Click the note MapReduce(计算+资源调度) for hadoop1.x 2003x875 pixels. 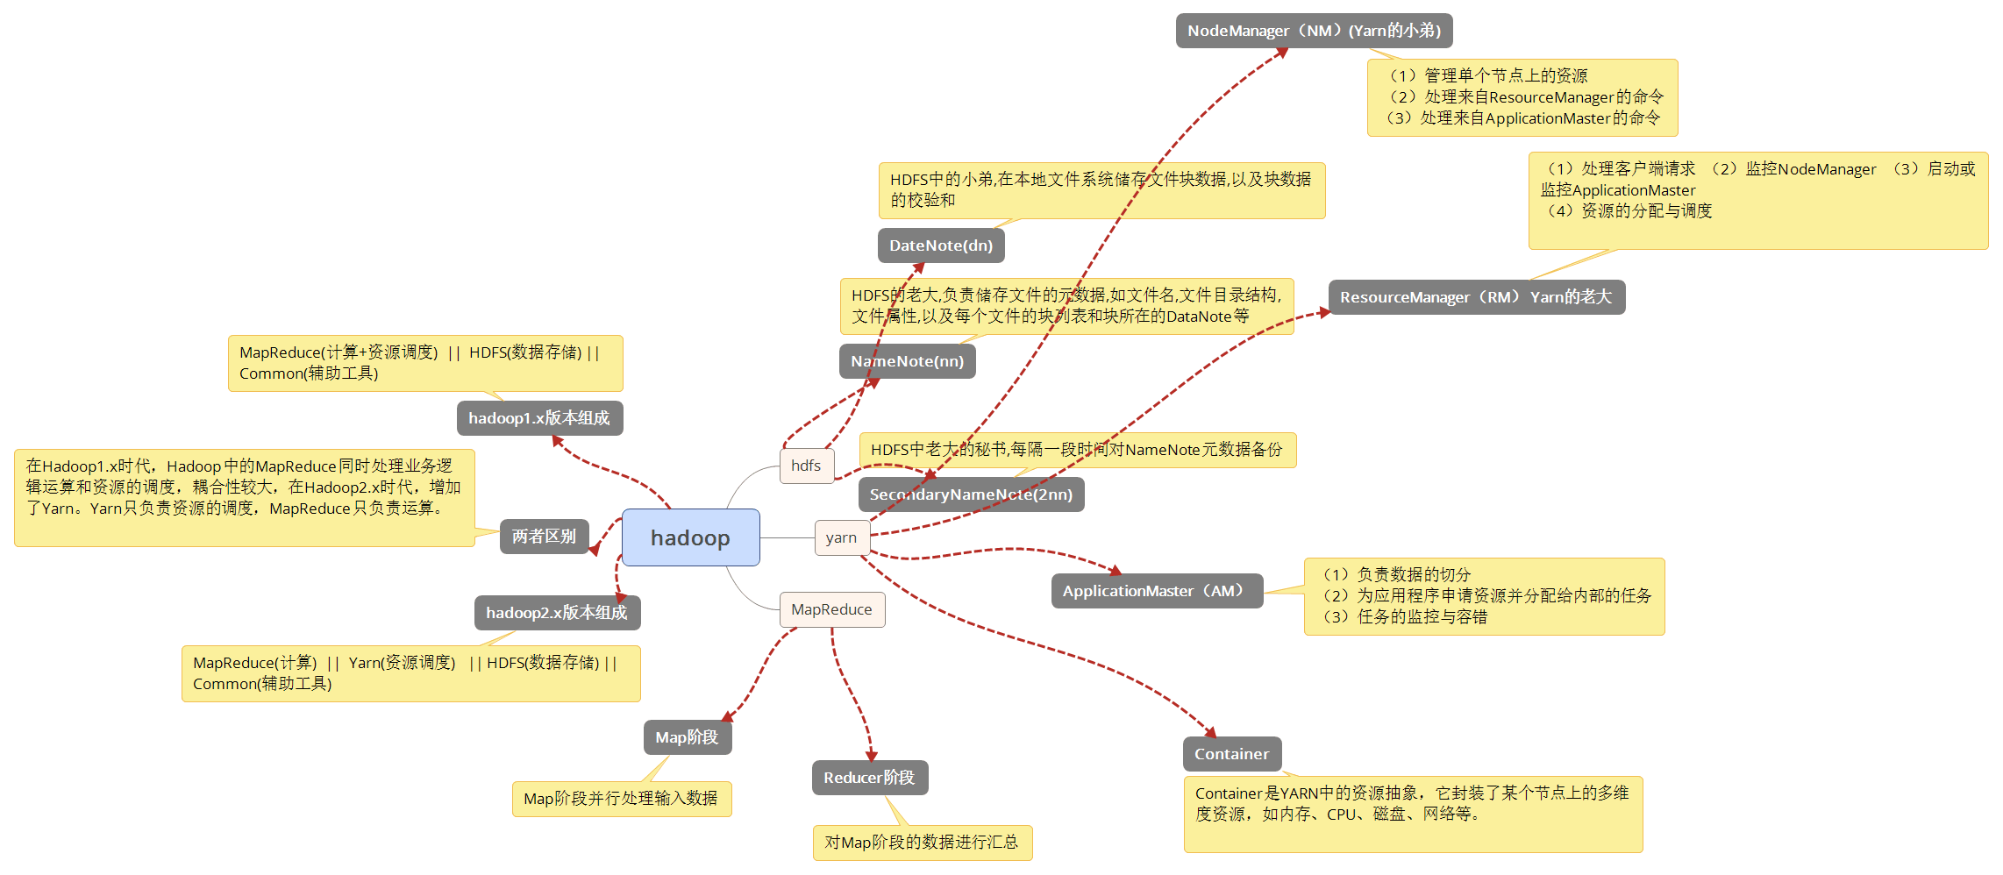425,363
